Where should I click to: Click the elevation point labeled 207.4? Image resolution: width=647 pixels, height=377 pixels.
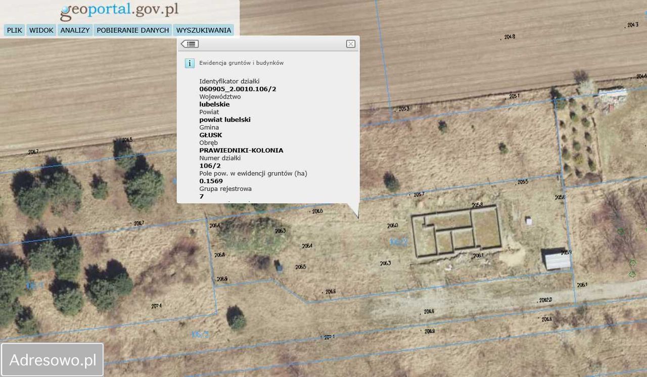coord(156,306)
